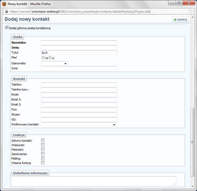Click the URL in the address bar
The image size is (197, 191).
pos(82,11)
